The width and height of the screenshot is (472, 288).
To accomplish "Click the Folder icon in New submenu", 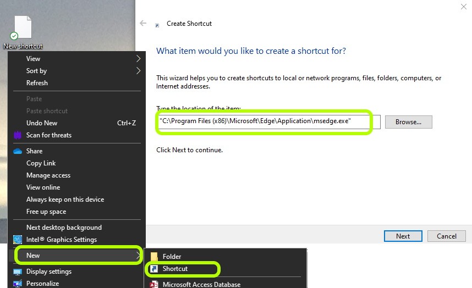I will coord(154,257).
